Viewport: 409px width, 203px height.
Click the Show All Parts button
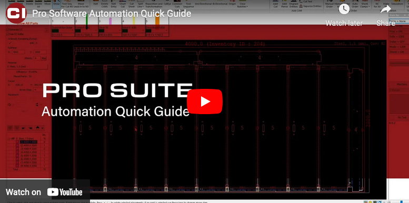coord(27,24)
